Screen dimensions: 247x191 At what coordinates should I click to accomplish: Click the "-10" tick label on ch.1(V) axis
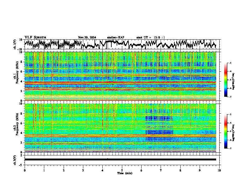20,49
